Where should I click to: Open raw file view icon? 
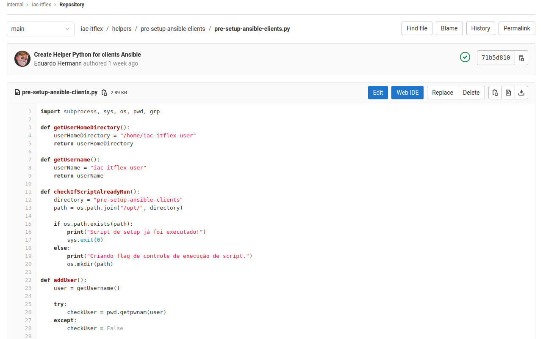[508, 93]
